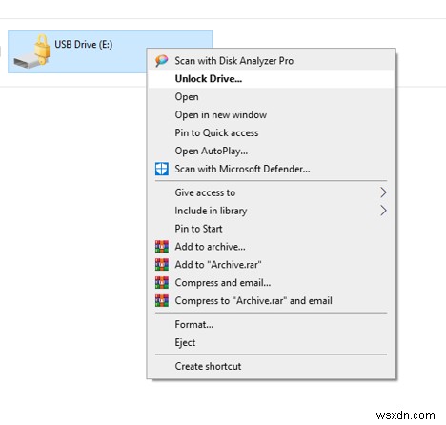Select Open in new window
This screenshot has height=425, width=446.
[272, 114]
